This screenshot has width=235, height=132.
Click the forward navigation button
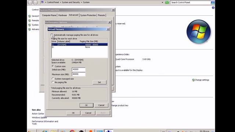(35, 2)
